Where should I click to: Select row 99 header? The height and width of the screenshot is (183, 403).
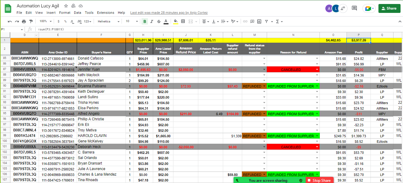click(5, 136)
